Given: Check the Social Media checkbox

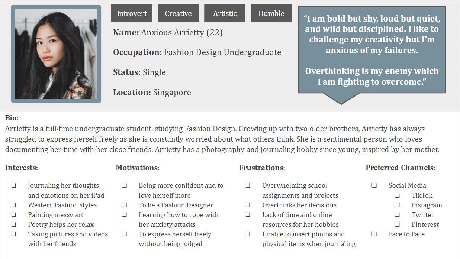Looking at the screenshot, I should pyautogui.click(x=374, y=185).
